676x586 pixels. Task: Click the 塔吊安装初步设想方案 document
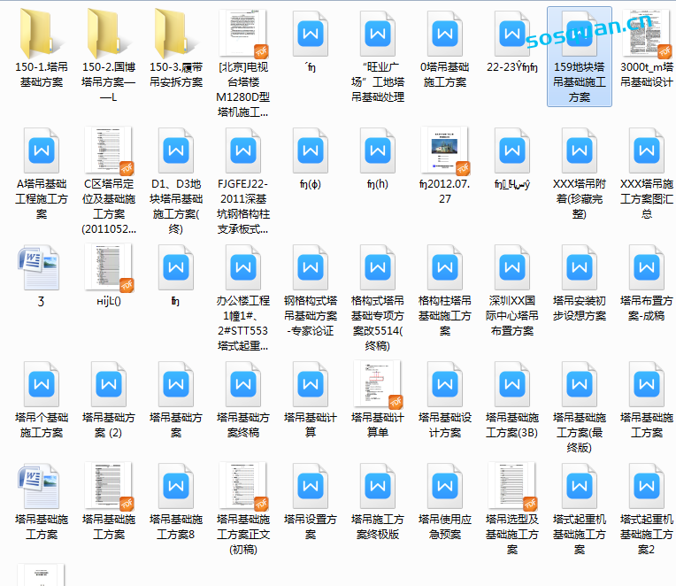[x=579, y=267]
